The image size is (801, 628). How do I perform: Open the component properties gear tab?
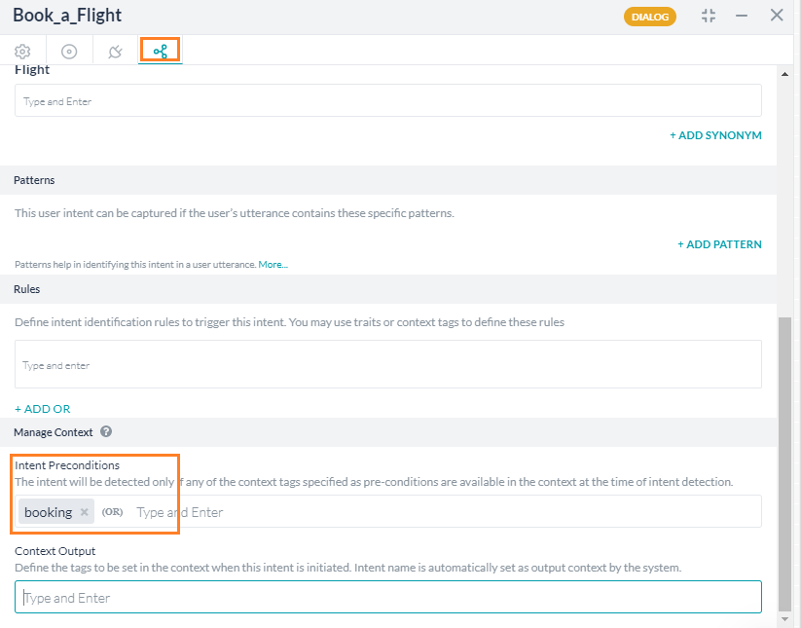pyautogui.click(x=22, y=52)
